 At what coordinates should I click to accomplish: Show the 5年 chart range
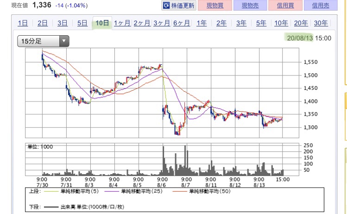tap(261, 23)
